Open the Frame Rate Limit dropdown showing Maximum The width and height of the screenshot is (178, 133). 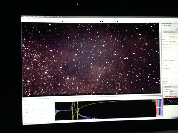[174, 61]
